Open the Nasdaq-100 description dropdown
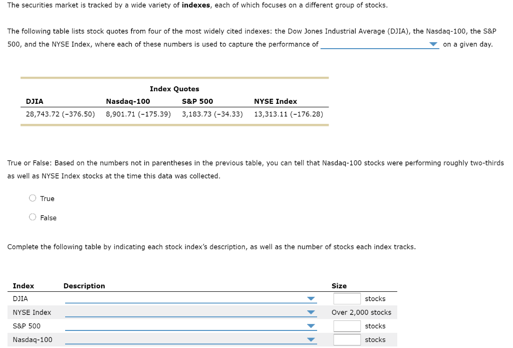Image resolution: width=513 pixels, height=348 pixels. (191, 339)
